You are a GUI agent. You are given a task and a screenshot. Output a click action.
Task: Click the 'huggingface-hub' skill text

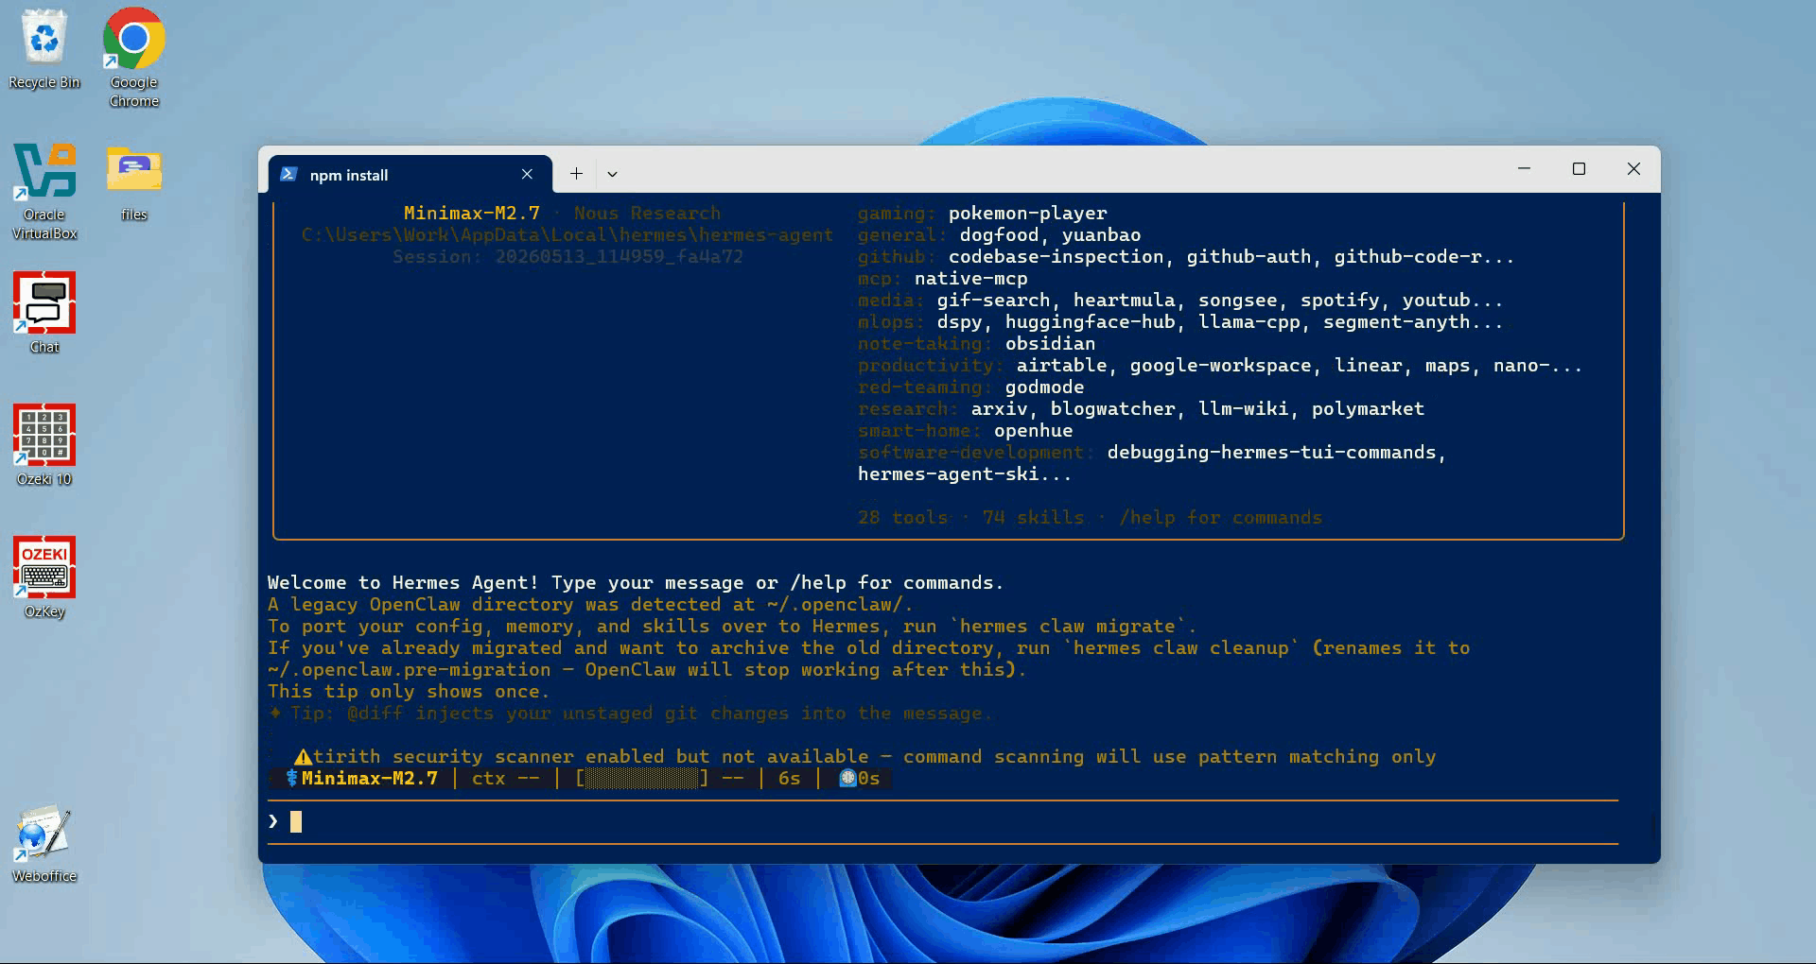tap(1090, 322)
